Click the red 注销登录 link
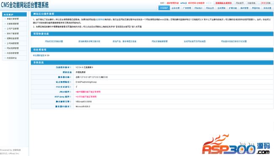The image size is (274, 156). coord(201,3)
